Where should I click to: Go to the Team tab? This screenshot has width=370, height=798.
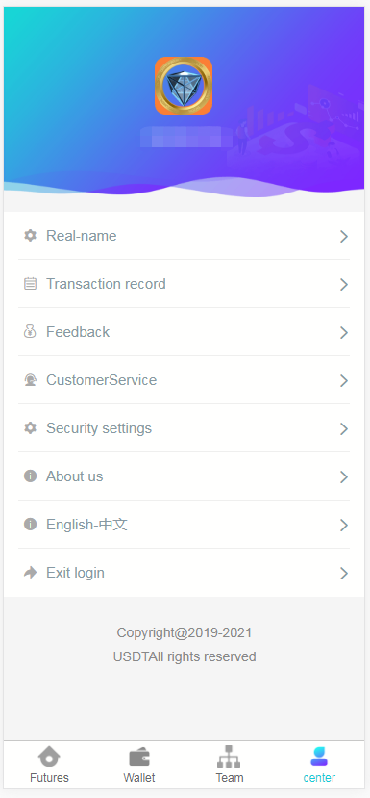click(x=230, y=765)
